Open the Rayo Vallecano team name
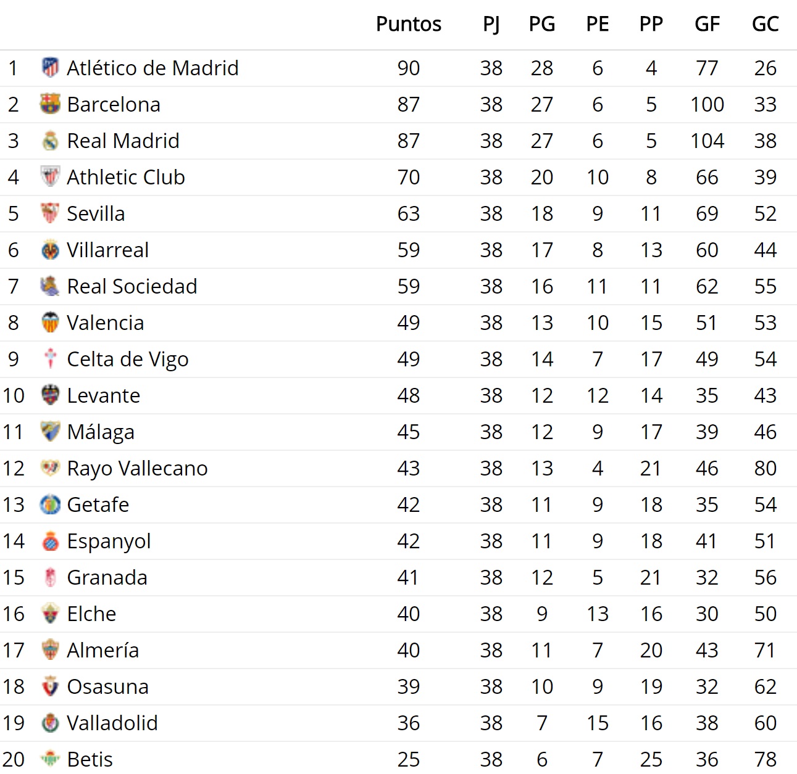The image size is (797, 774). [137, 469]
